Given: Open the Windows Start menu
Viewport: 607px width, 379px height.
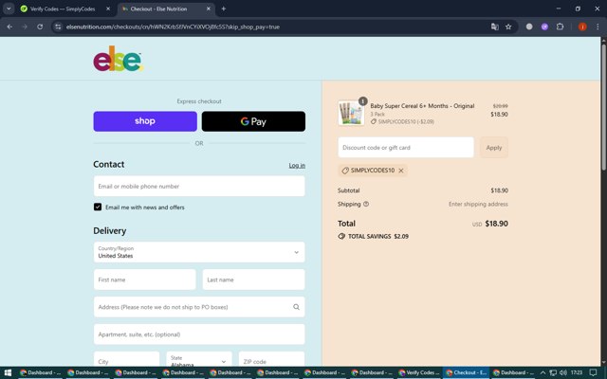Looking at the screenshot, I should click(x=8, y=372).
